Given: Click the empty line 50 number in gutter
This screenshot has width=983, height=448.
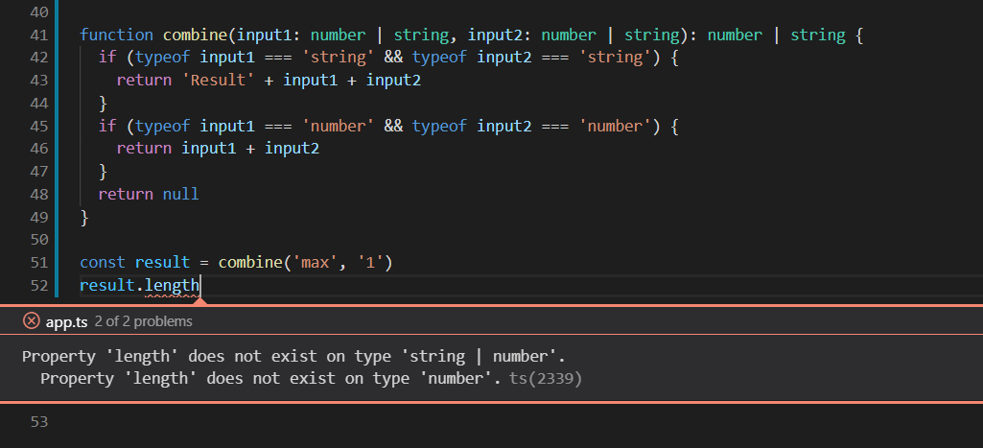Looking at the screenshot, I should (39, 240).
